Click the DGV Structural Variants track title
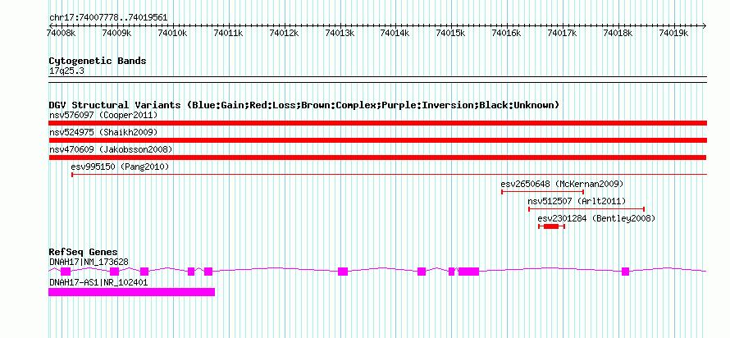The width and height of the screenshot is (730, 338). tap(304, 105)
